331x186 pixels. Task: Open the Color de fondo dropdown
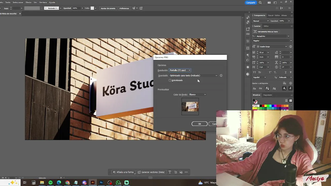(x=197, y=95)
